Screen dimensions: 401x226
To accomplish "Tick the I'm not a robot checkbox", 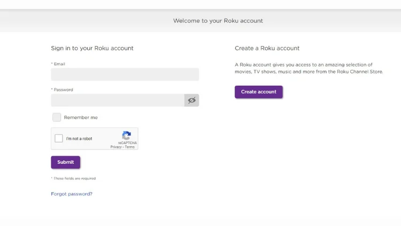I will click(x=59, y=138).
